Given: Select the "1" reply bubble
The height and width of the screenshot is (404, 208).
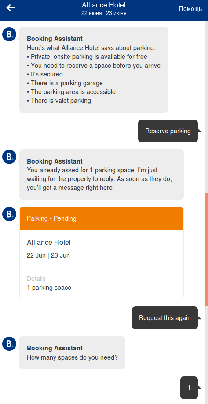Looking at the screenshot, I should tap(189, 387).
